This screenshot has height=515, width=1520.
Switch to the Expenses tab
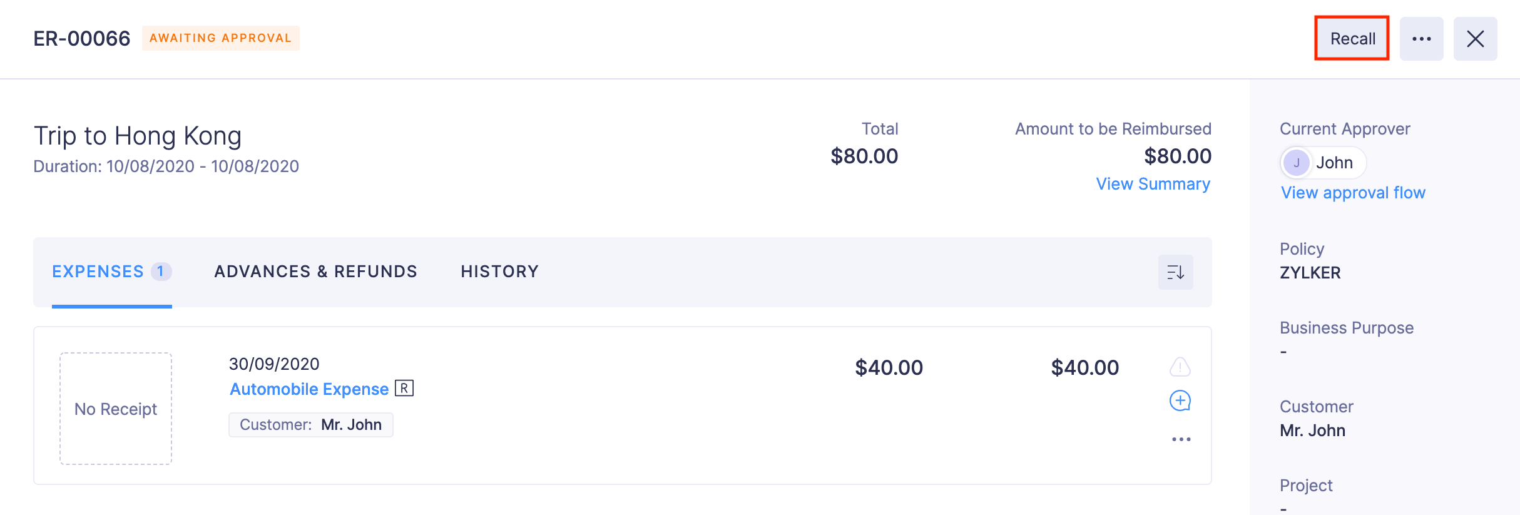98,272
